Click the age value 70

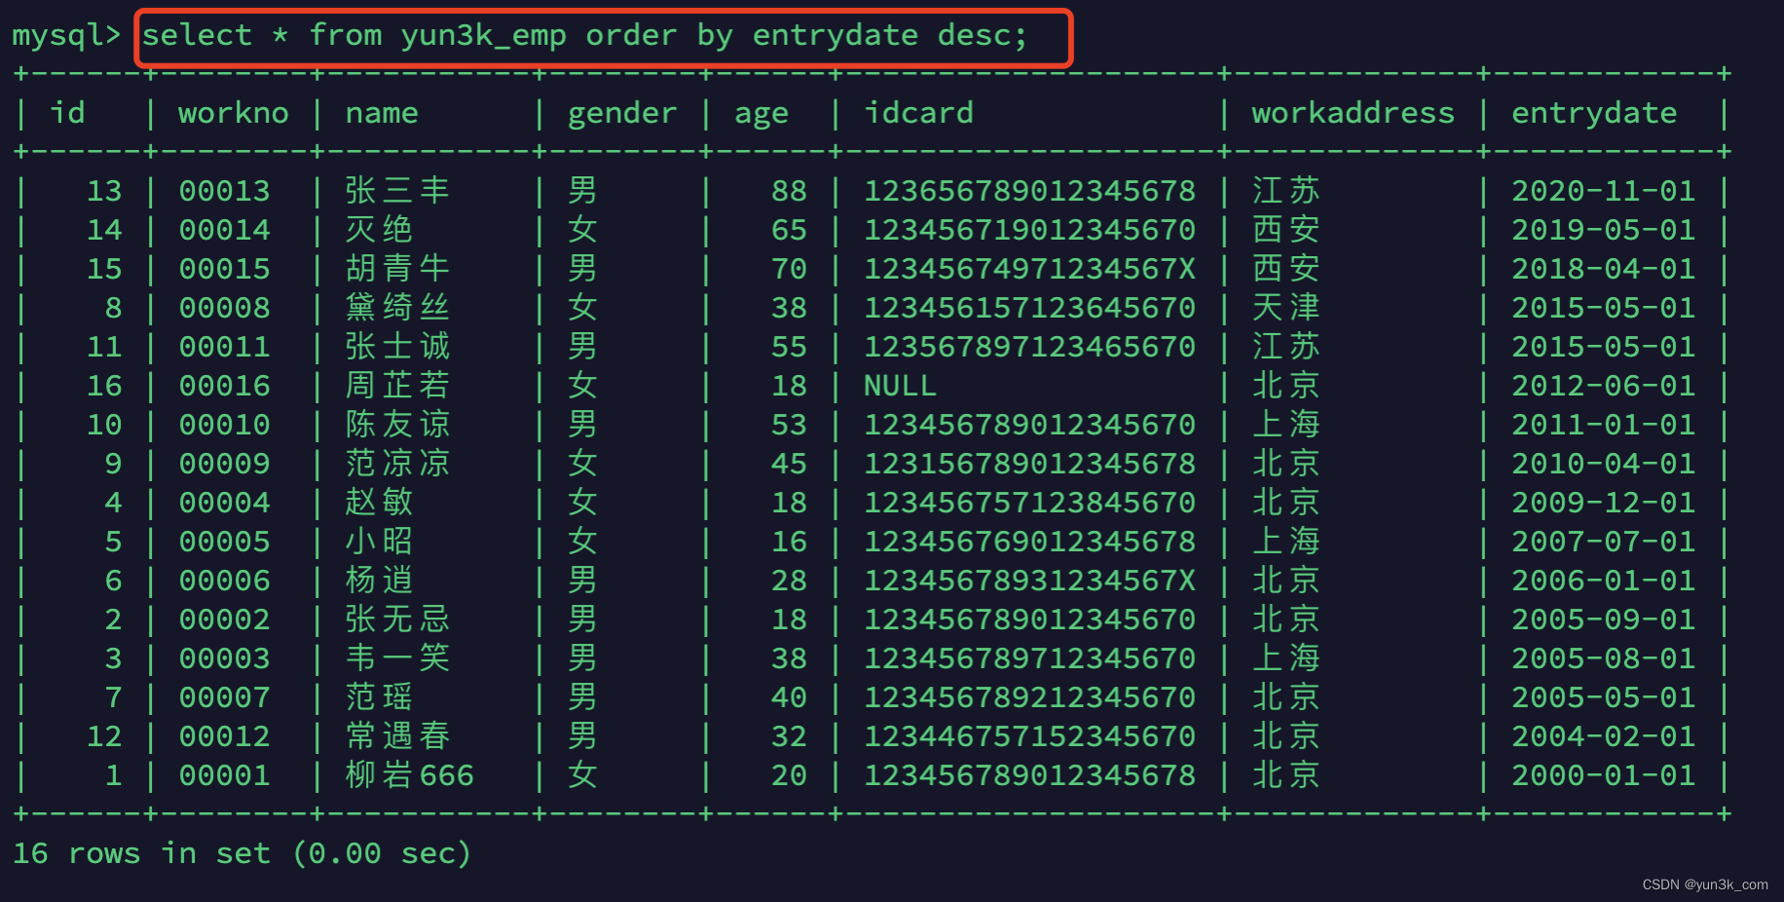coord(789,269)
